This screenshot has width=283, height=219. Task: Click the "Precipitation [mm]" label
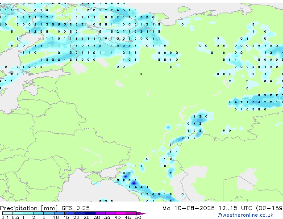(x=29, y=208)
